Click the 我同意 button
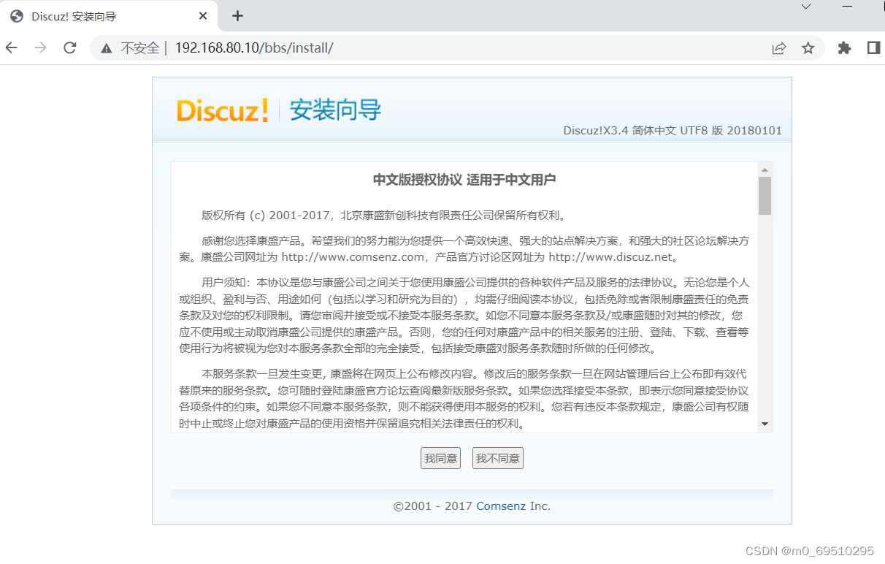885x564 pixels. tap(440, 458)
